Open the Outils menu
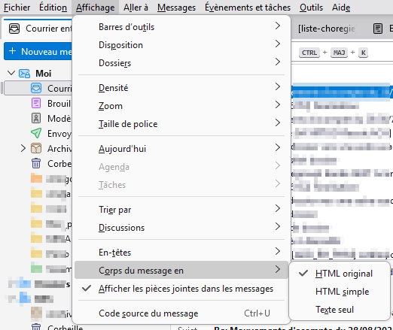This screenshot has height=330, width=393. click(x=311, y=8)
